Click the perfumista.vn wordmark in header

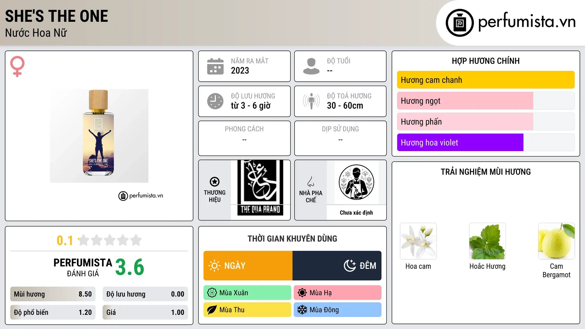pyautogui.click(x=527, y=22)
